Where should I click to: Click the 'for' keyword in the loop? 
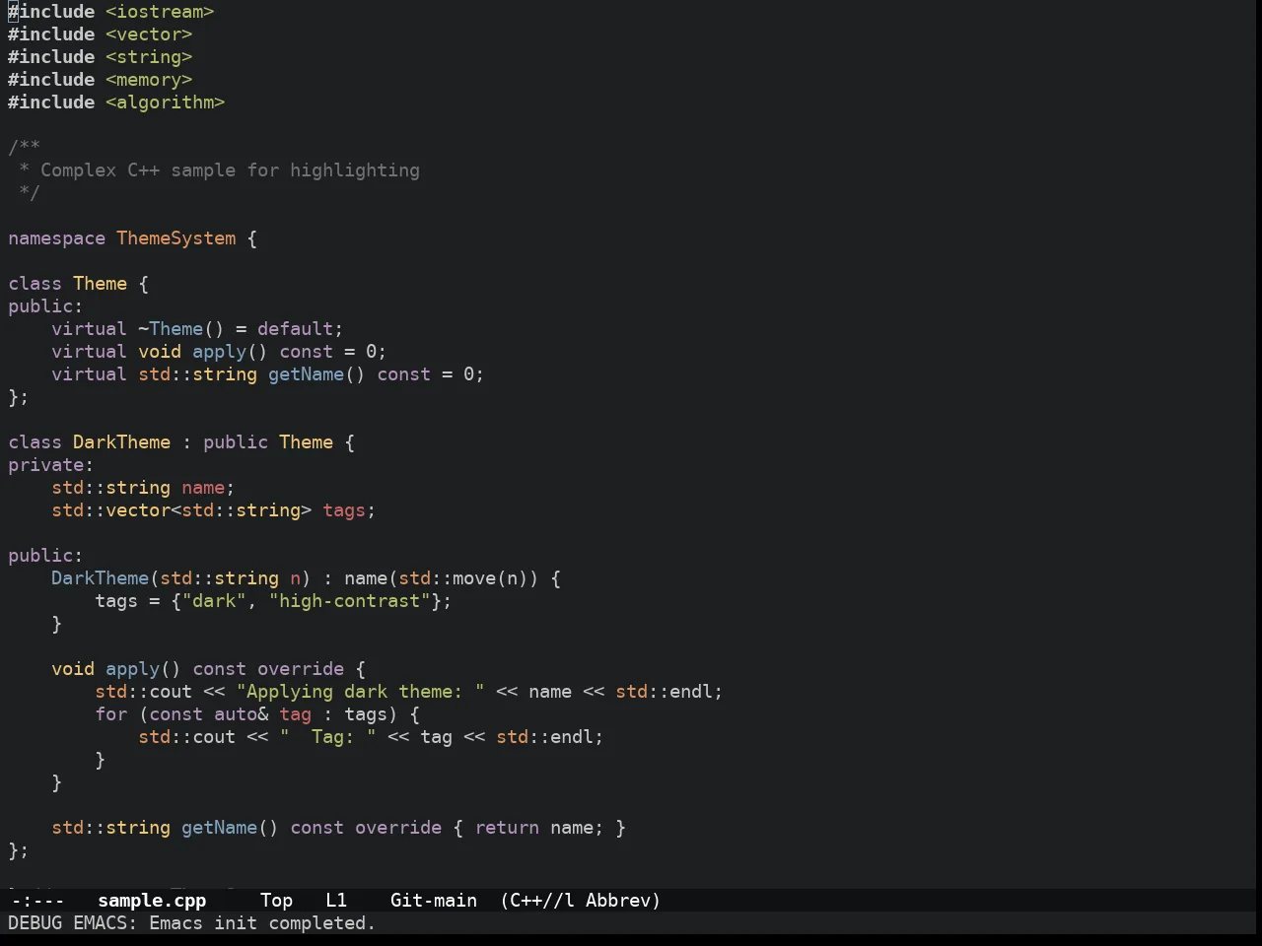(110, 714)
